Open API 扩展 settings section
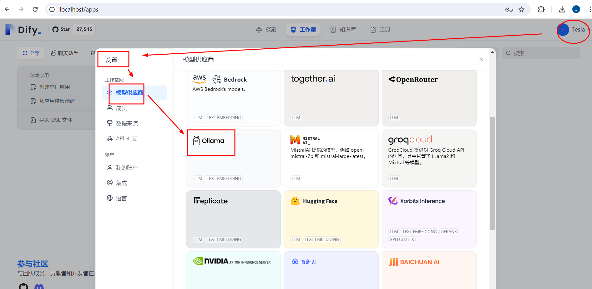 134,139
